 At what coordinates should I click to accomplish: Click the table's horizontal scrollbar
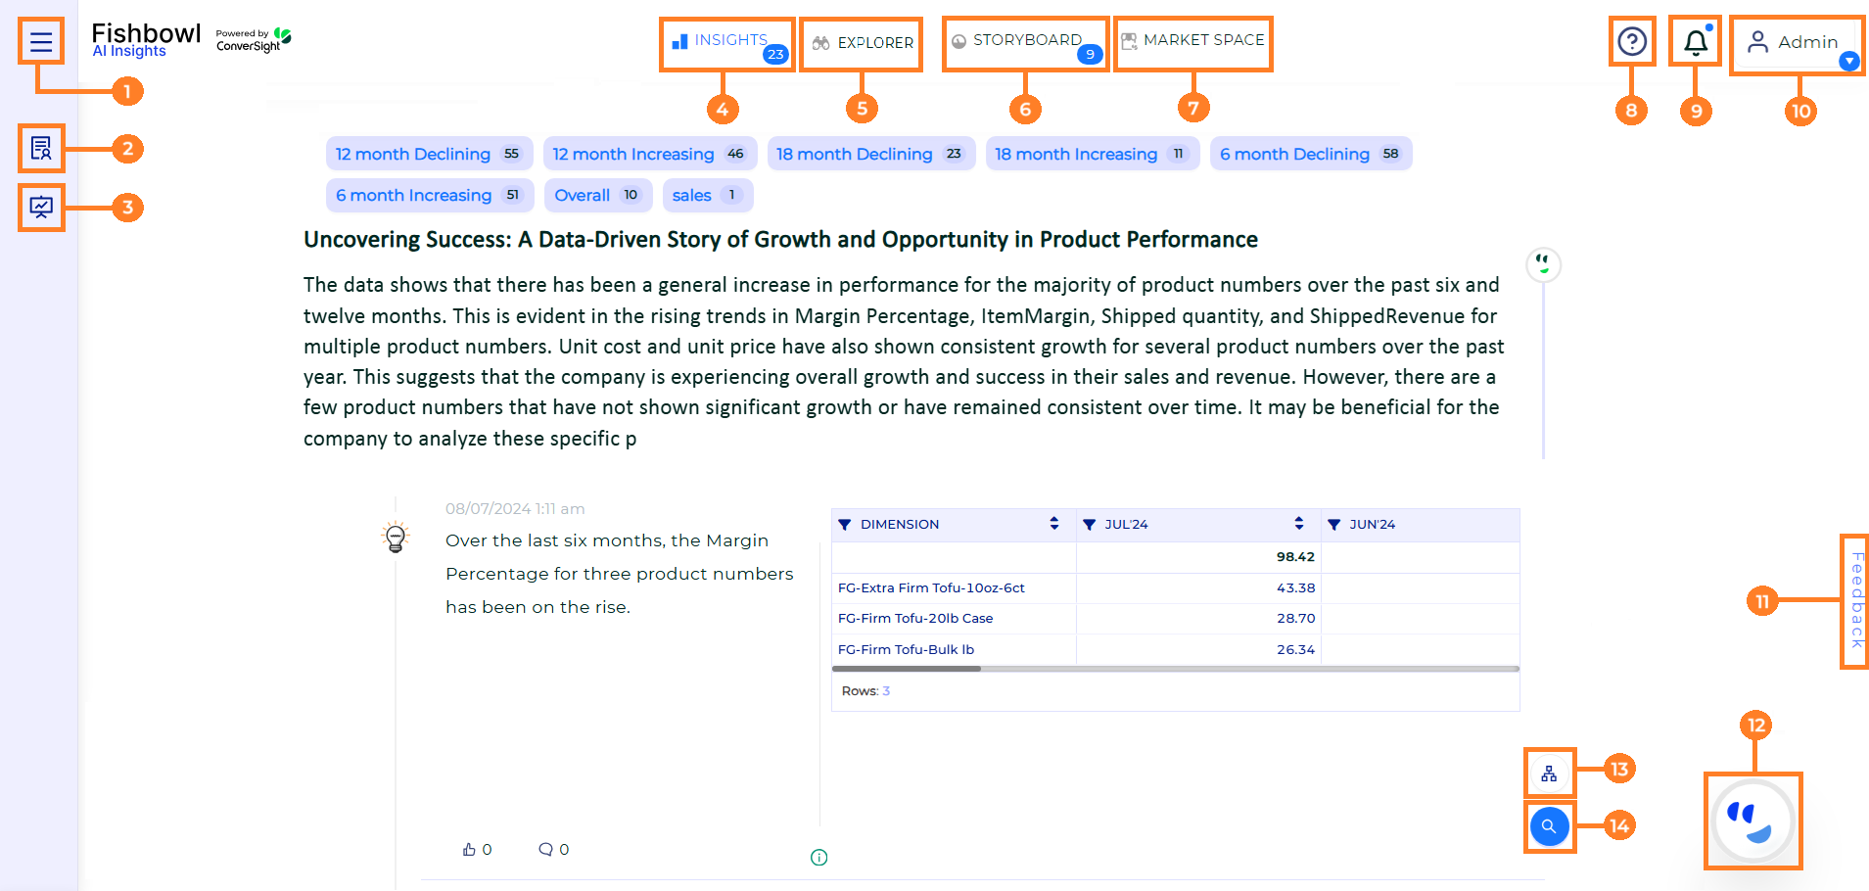pos(1175,669)
